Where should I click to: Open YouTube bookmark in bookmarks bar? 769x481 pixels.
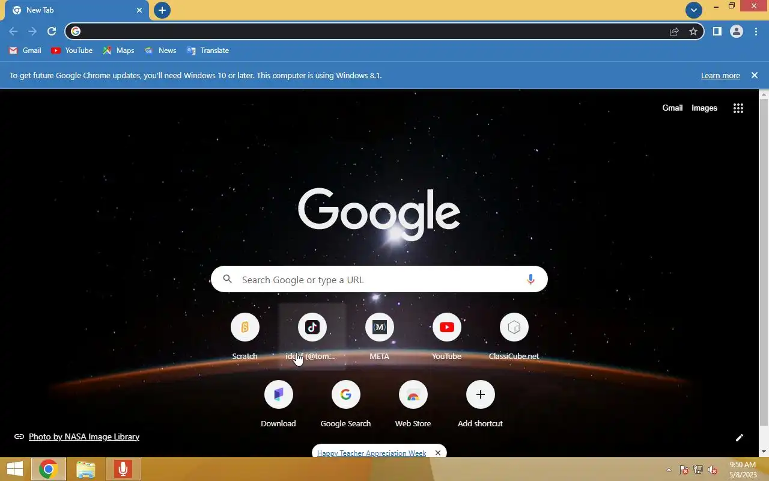pos(72,51)
